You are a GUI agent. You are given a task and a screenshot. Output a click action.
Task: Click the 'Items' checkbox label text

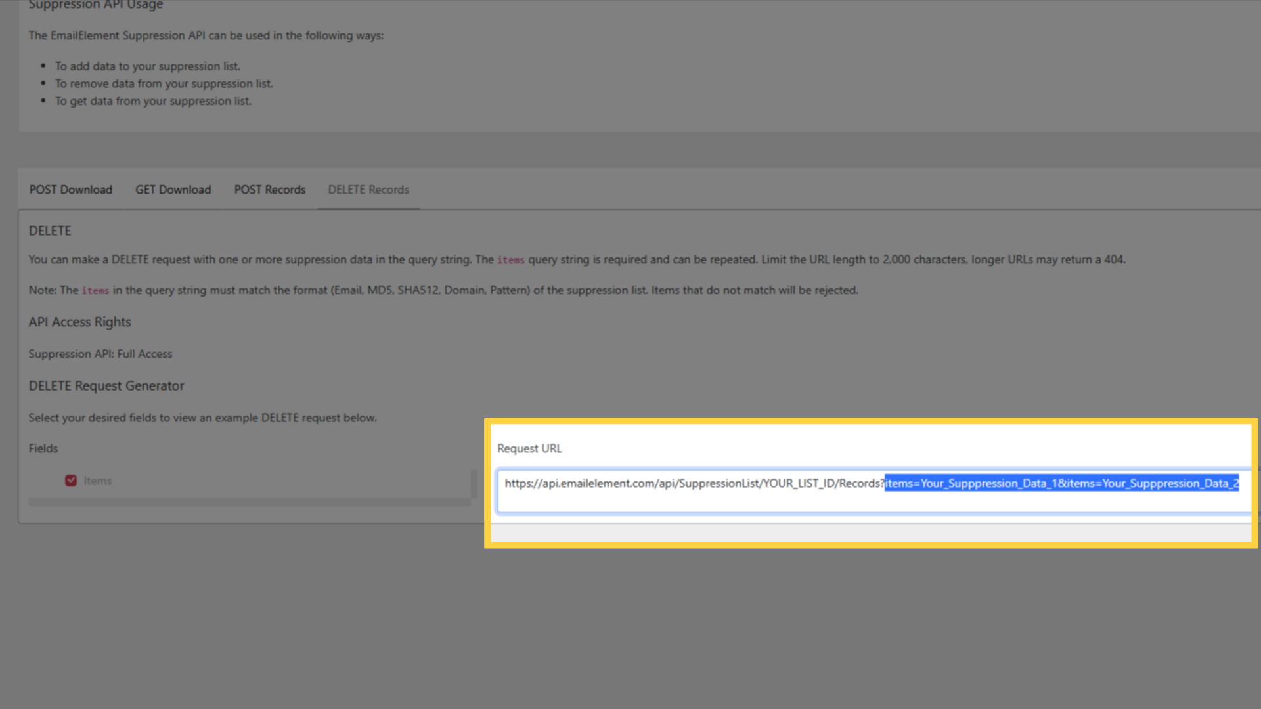coord(98,481)
